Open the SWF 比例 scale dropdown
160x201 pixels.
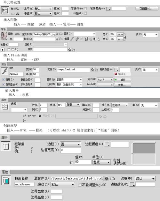pyautogui.click(x=69, y=85)
